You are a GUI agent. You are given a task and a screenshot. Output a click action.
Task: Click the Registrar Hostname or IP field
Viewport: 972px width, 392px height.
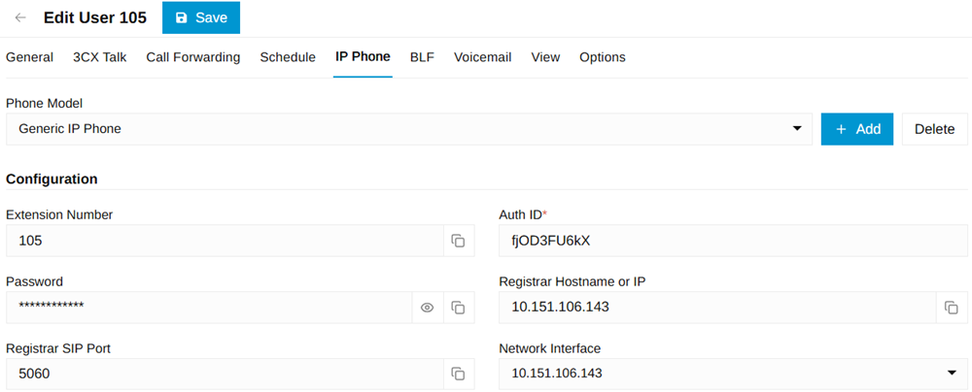click(x=717, y=308)
